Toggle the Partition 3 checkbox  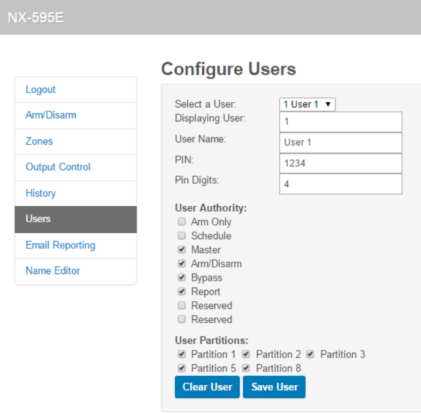click(310, 354)
